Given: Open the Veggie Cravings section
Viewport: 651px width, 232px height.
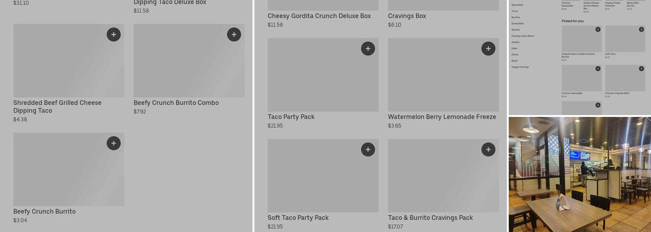Looking at the screenshot, I should coord(520,67).
